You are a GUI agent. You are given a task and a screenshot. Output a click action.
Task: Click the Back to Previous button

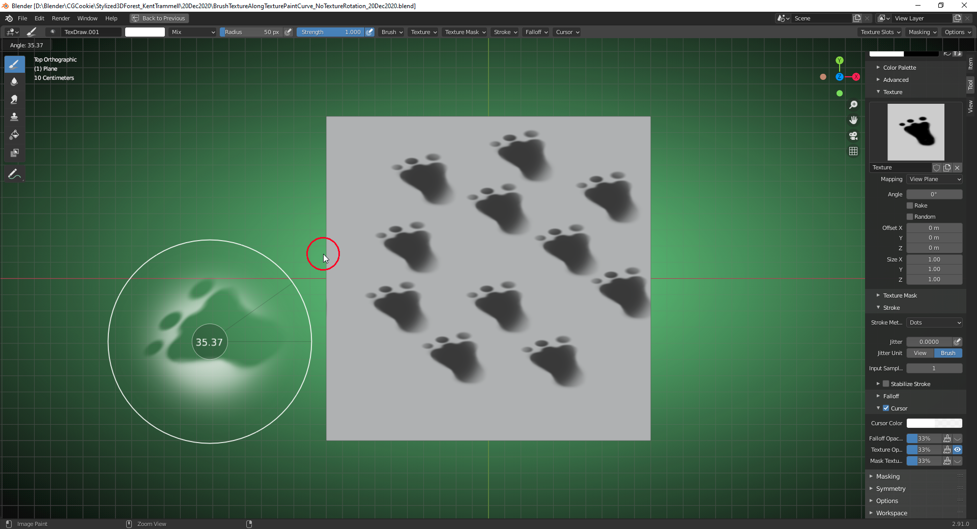(x=159, y=18)
